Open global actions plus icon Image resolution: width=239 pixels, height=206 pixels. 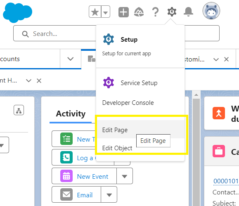click(x=123, y=12)
